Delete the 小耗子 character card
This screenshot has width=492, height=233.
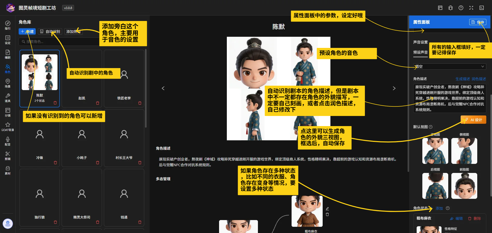click(x=98, y=163)
